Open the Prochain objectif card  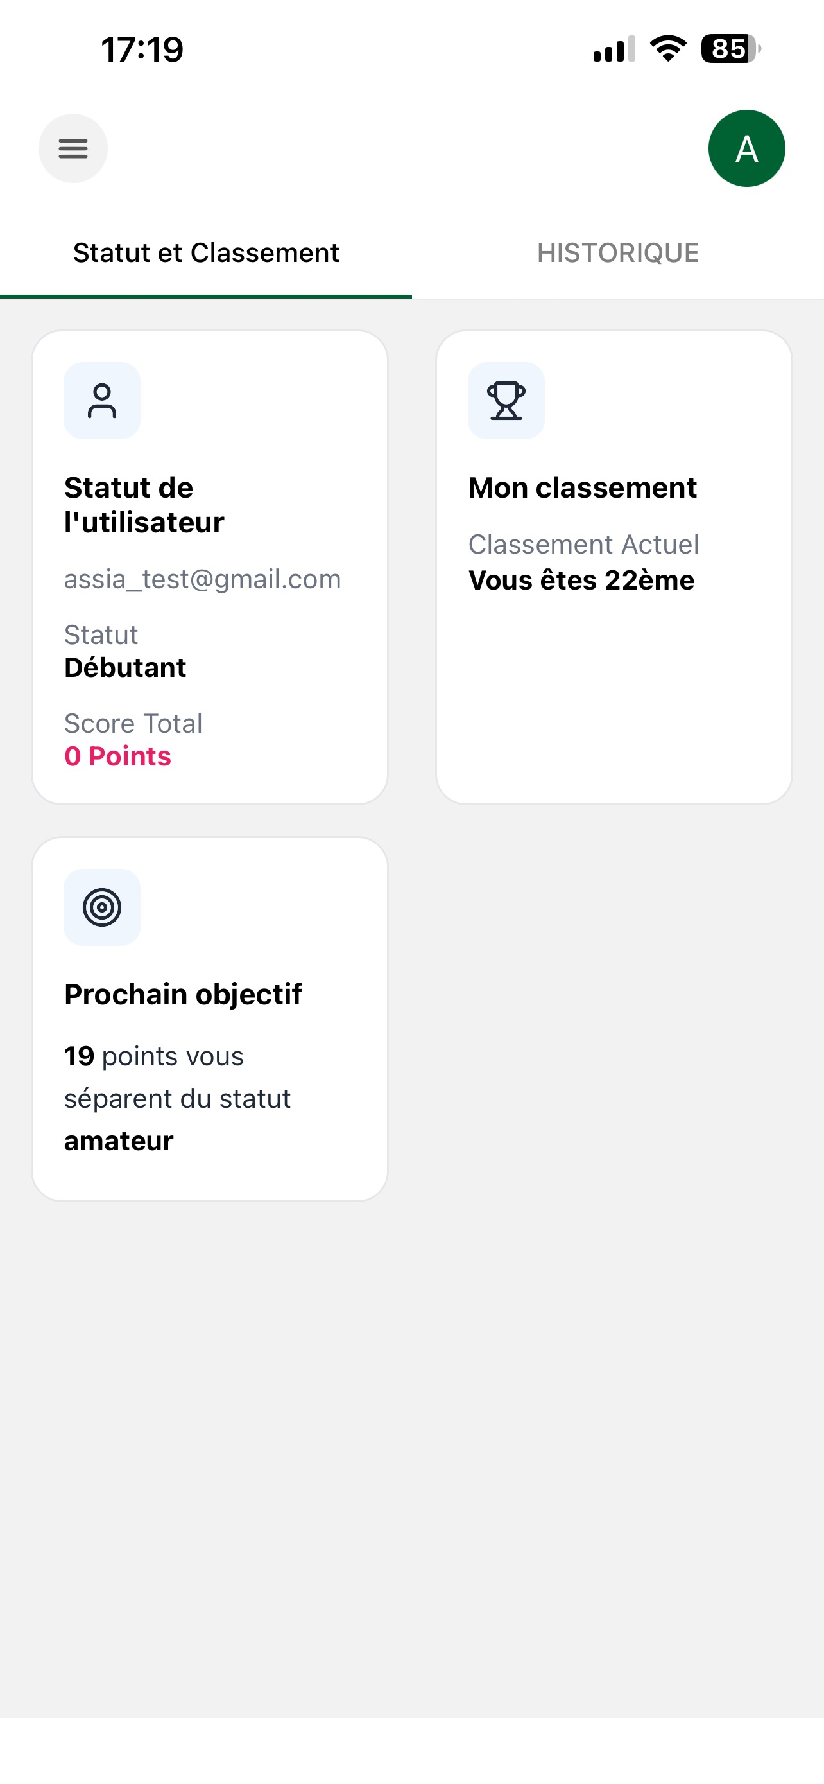click(210, 1019)
